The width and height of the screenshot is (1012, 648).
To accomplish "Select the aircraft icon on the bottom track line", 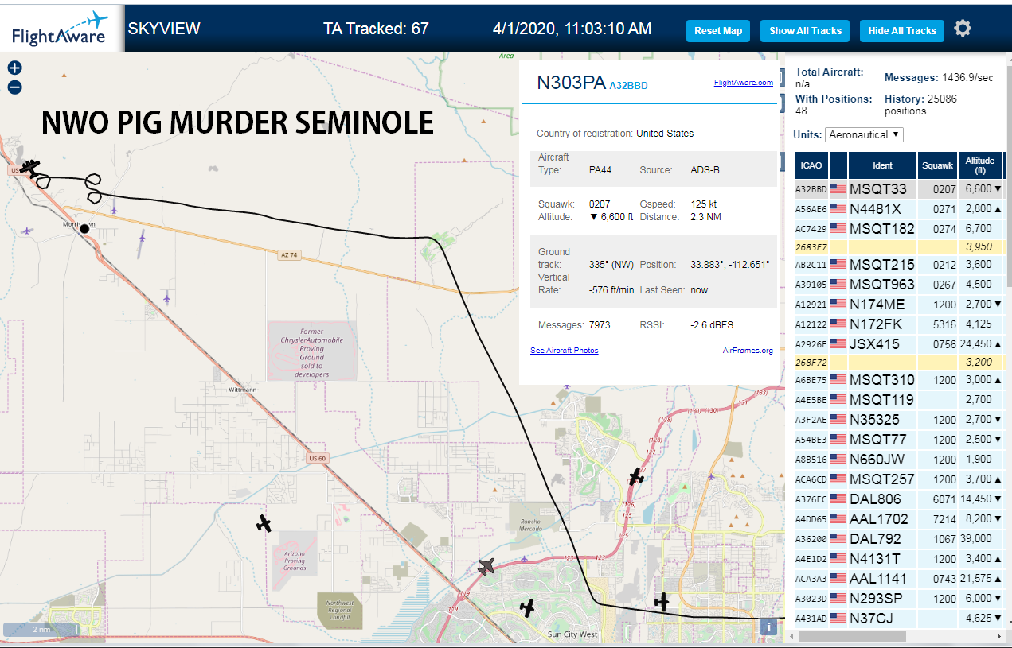I will [x=662, y=603].
